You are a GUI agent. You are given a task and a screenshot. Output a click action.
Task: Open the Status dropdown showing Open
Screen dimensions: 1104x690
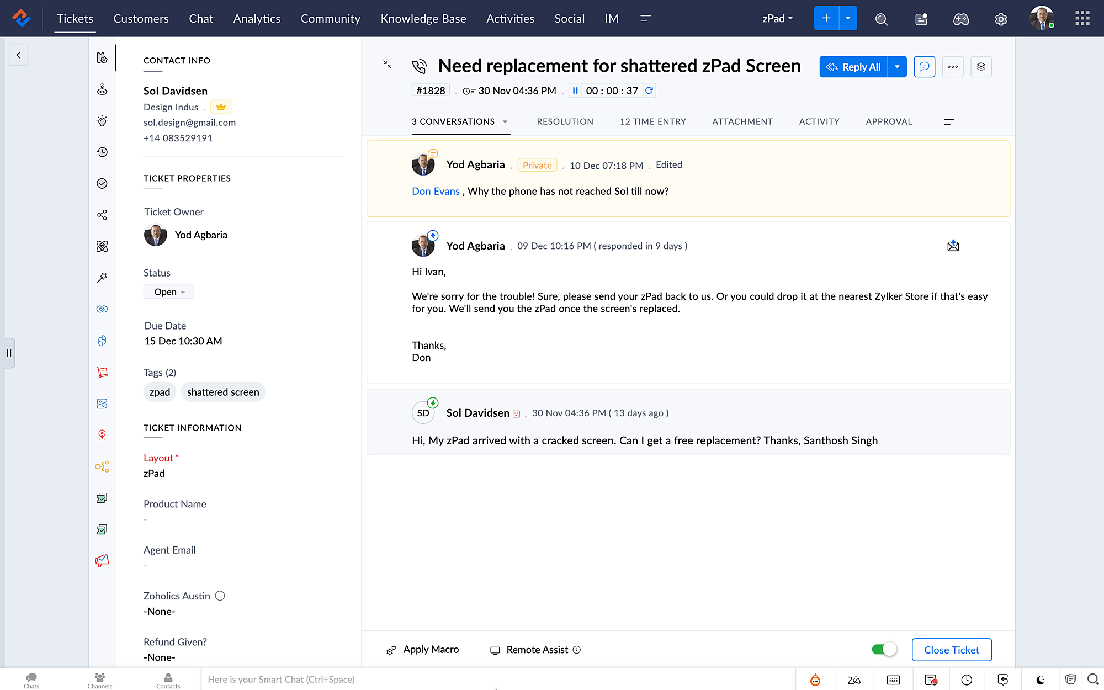click(169, 292)
